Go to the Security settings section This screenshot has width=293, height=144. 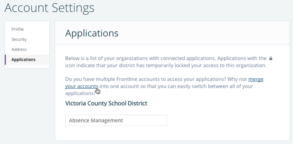click(19, 39)
